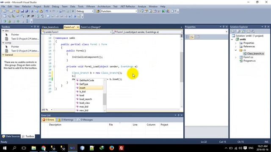Screen dimensions: 271x152
Task: Click the Categorized icon in Properties panel
Action: pyautogui.click(x=187, y=37)
